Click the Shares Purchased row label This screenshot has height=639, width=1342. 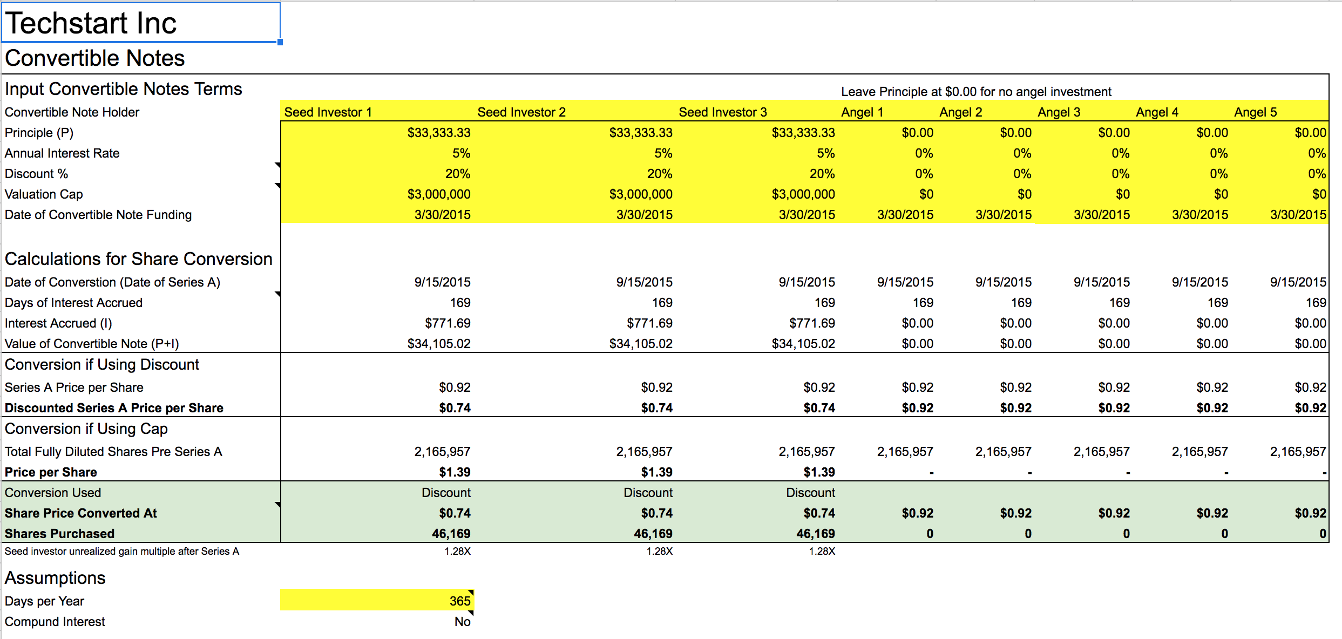tap(59, 534)
